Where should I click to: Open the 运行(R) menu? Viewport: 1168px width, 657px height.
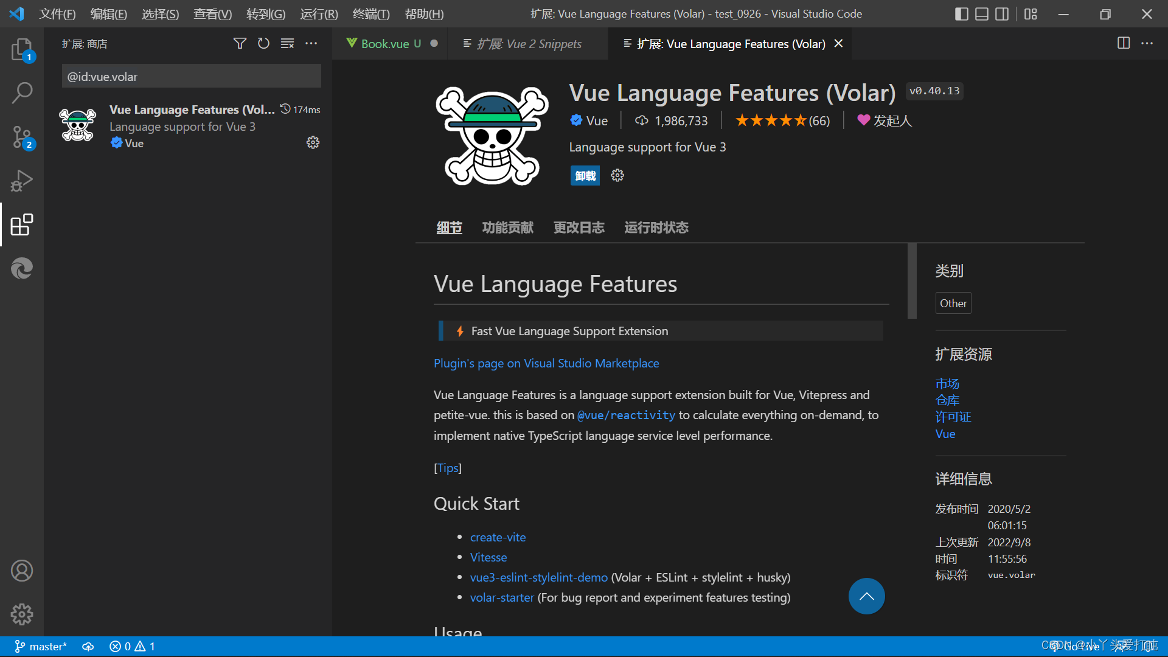pyautogui.click(x=319, y=13)
